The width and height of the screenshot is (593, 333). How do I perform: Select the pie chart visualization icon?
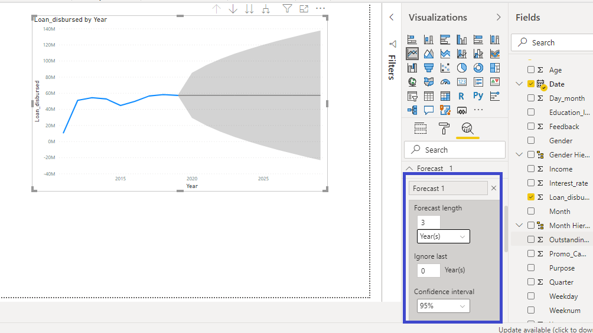[461, 68]
